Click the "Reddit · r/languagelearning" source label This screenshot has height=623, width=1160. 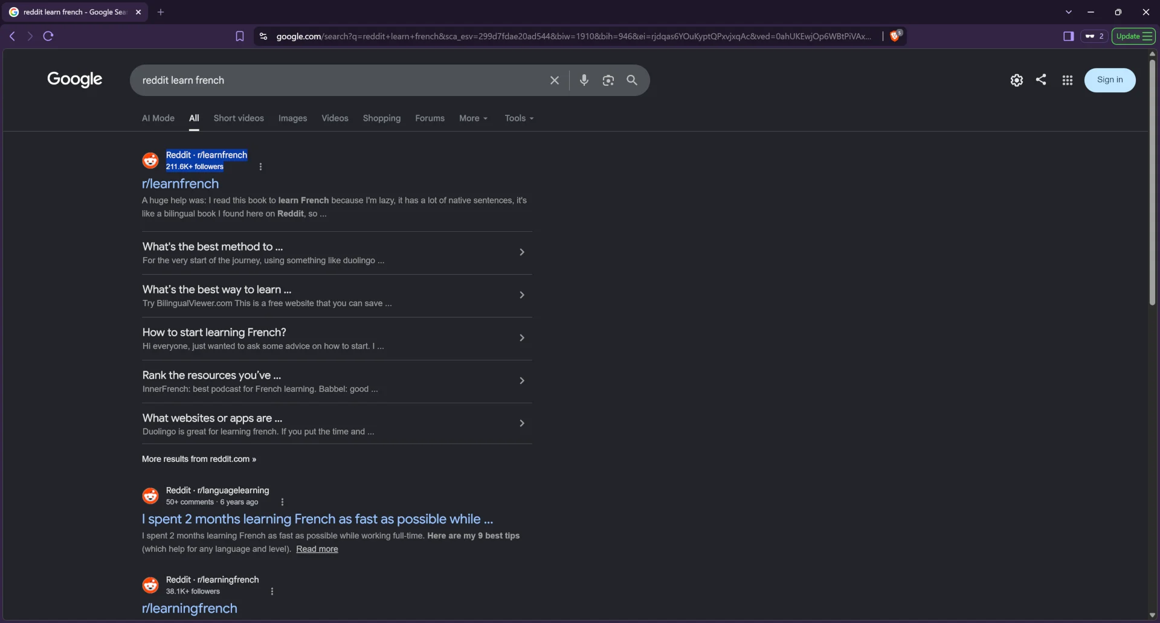[x=217, y=490]
